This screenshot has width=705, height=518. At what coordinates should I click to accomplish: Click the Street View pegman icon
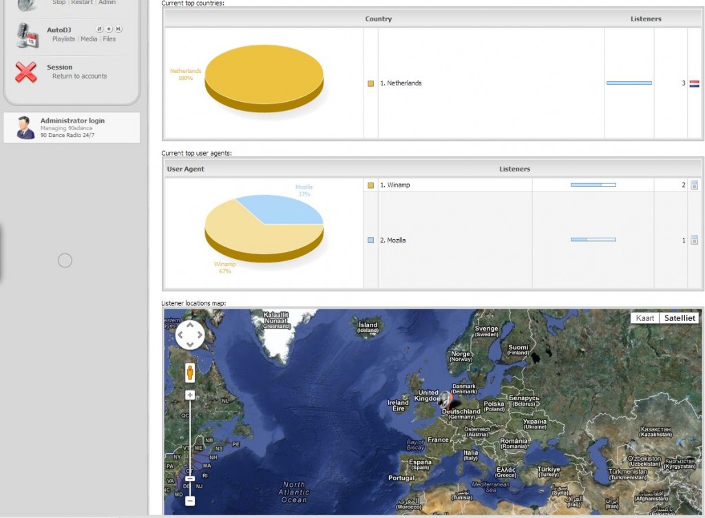(190, 373)
